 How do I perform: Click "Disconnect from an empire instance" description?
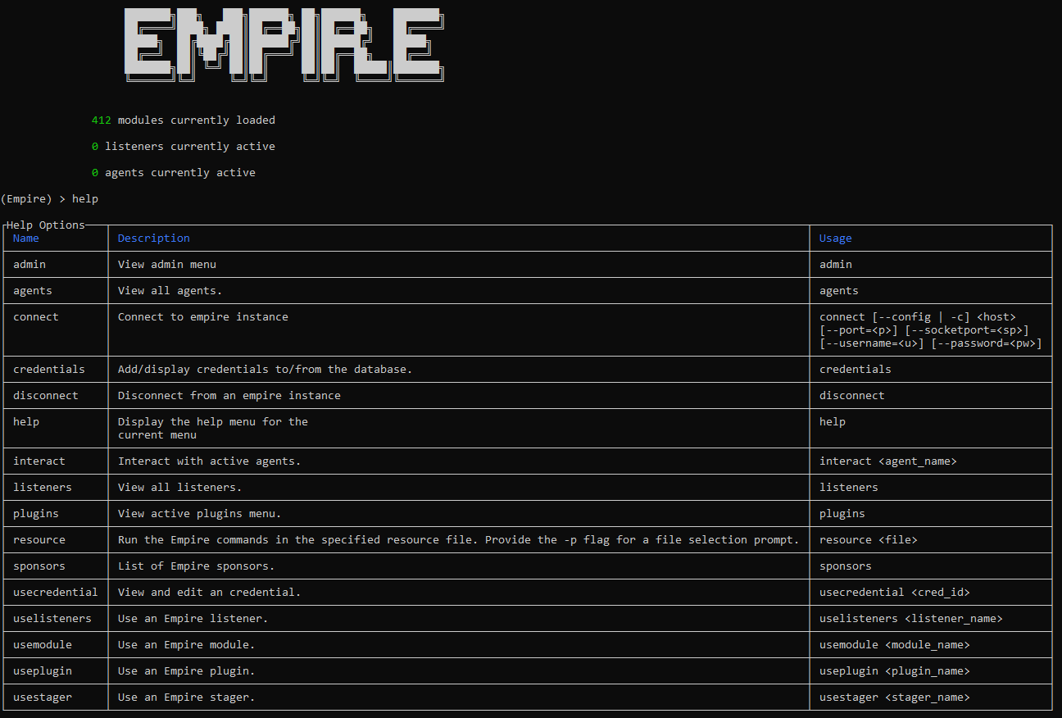point(229,396)
